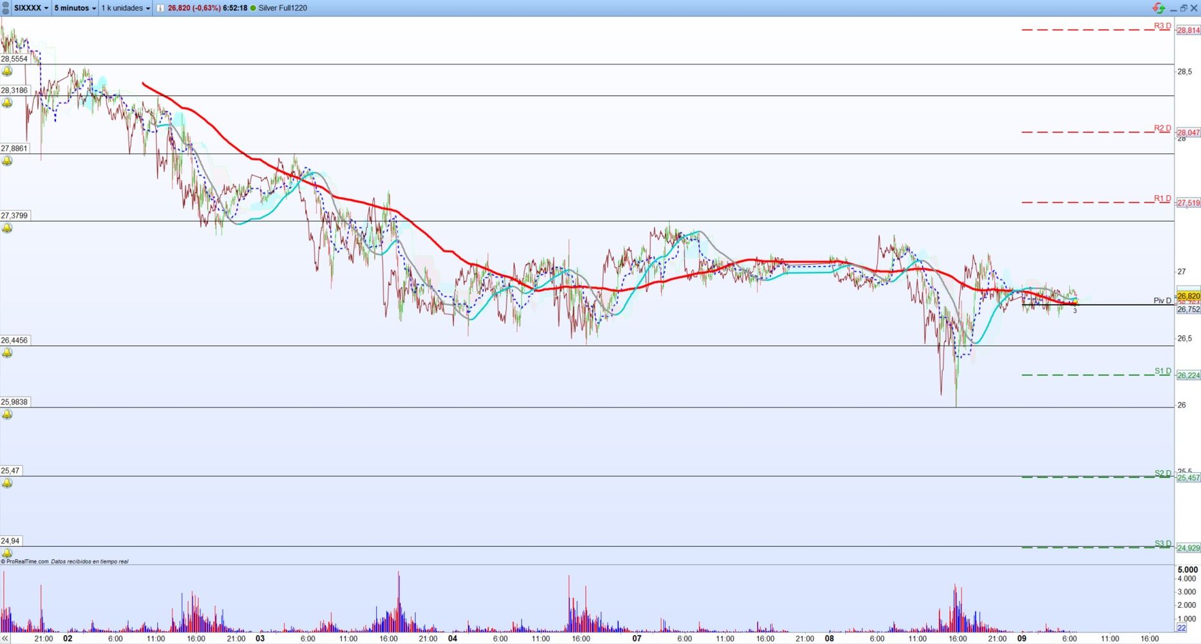Click the ProRealTime.com copyright link
The image size is (1201, 644).
pos(26,562)
